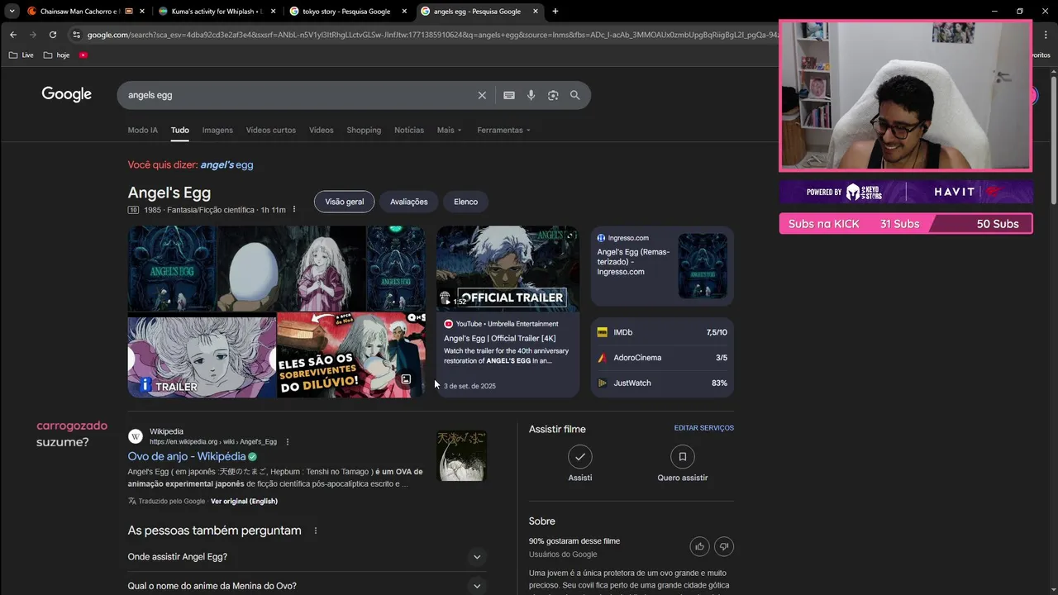Open the hoje bookmarks folder

(56, 55)
